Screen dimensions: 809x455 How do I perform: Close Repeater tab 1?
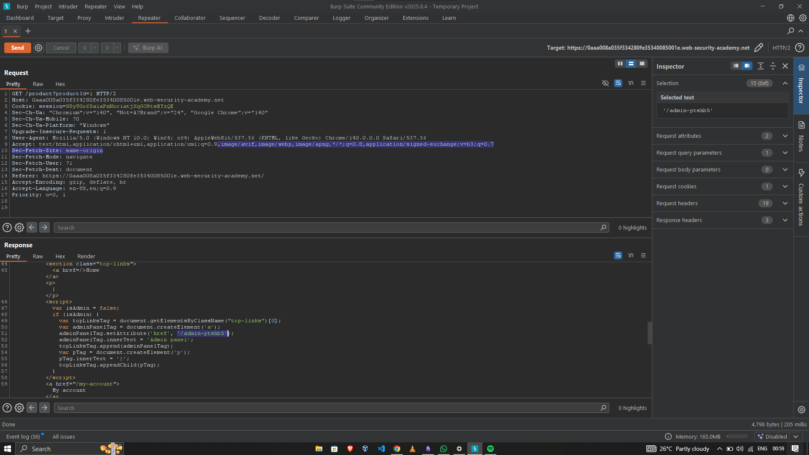[x=15, y=31]
